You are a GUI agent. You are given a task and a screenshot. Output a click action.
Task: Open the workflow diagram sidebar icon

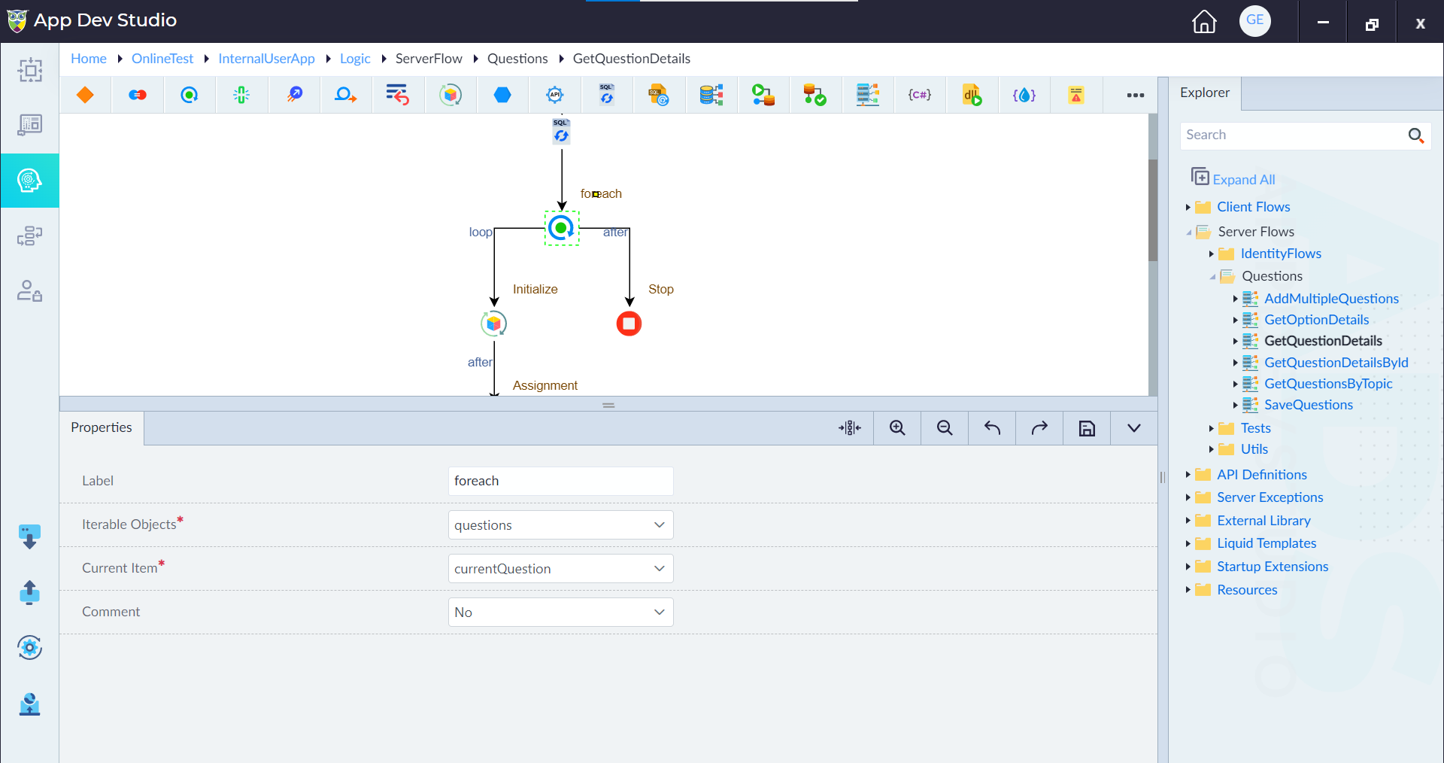click(x=30, y=236)
